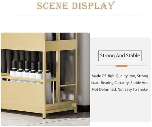Click the orange accent bar under the label

(x=121, y=66)
